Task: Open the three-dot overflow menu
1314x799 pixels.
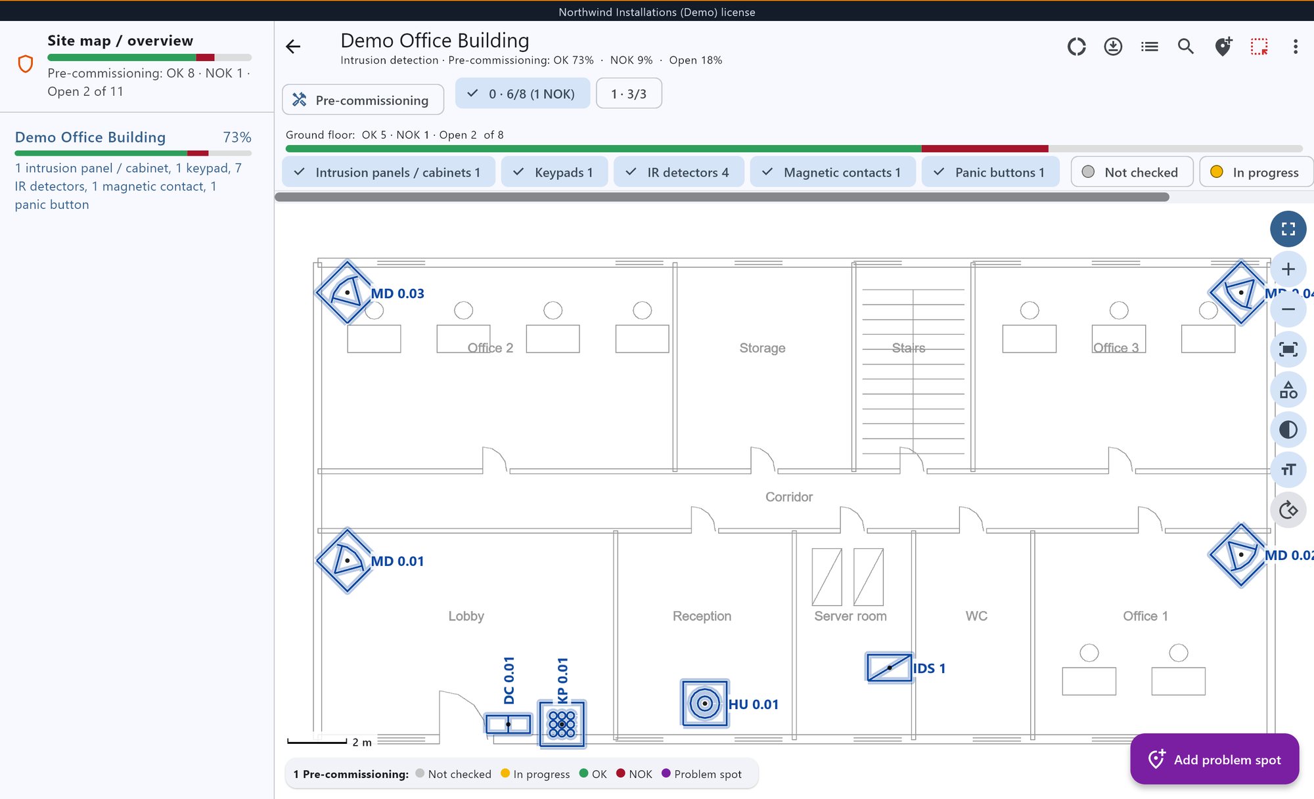Action: coord(1295,47)
